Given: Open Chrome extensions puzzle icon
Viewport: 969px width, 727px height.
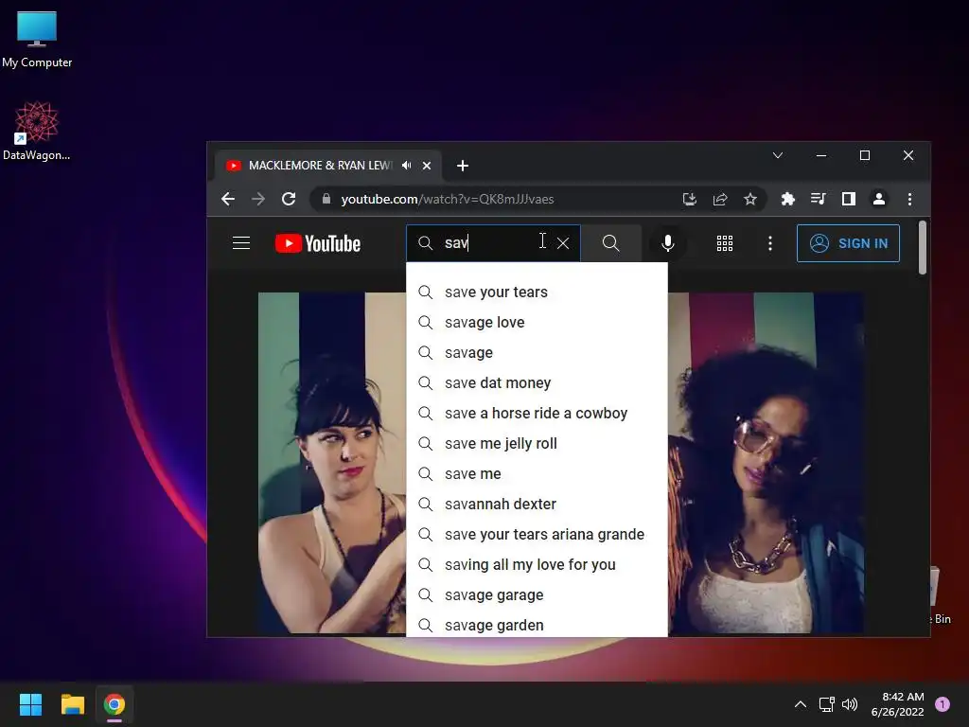Looking at the screenshot, I should pos(788,199).
